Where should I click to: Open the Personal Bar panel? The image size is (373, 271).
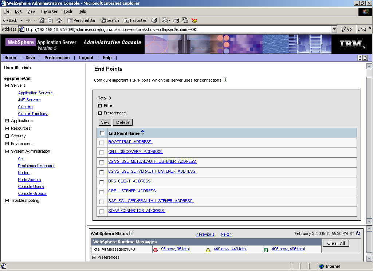pos(81,20)
